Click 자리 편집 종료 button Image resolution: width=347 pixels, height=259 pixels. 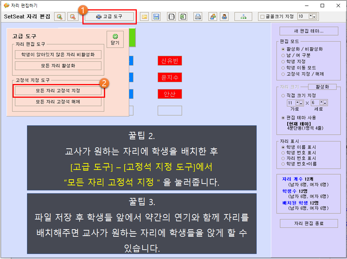(309, 223)
